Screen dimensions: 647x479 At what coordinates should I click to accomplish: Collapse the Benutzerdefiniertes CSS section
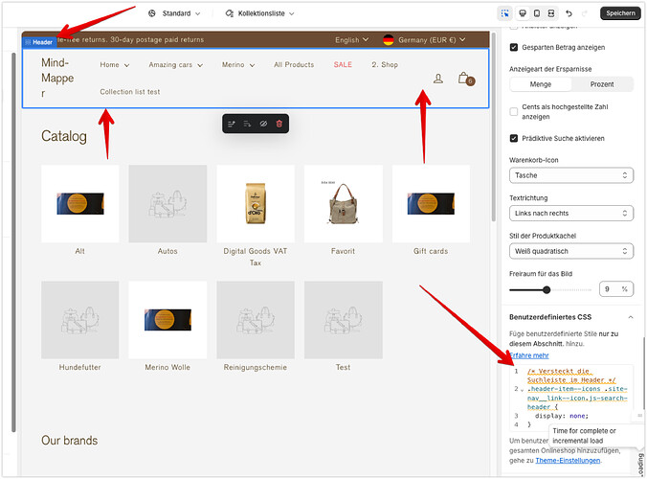pyautogui.click(x=631, y=317)
